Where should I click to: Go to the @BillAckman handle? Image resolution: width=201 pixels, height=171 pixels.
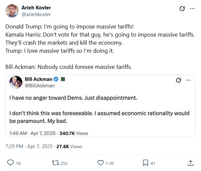40,86
